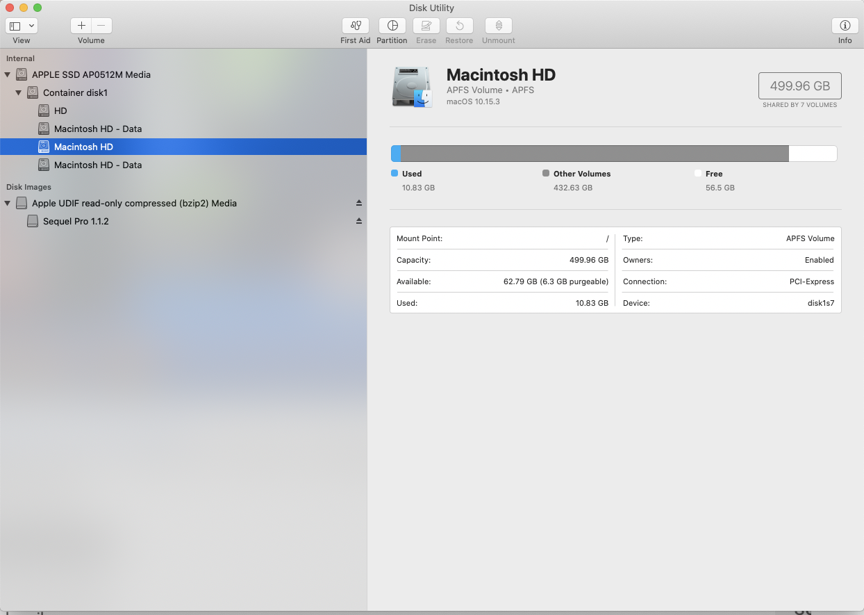
Task: Collapse the Container disk1 disclosure triangle
Action: tap(19, 92)
